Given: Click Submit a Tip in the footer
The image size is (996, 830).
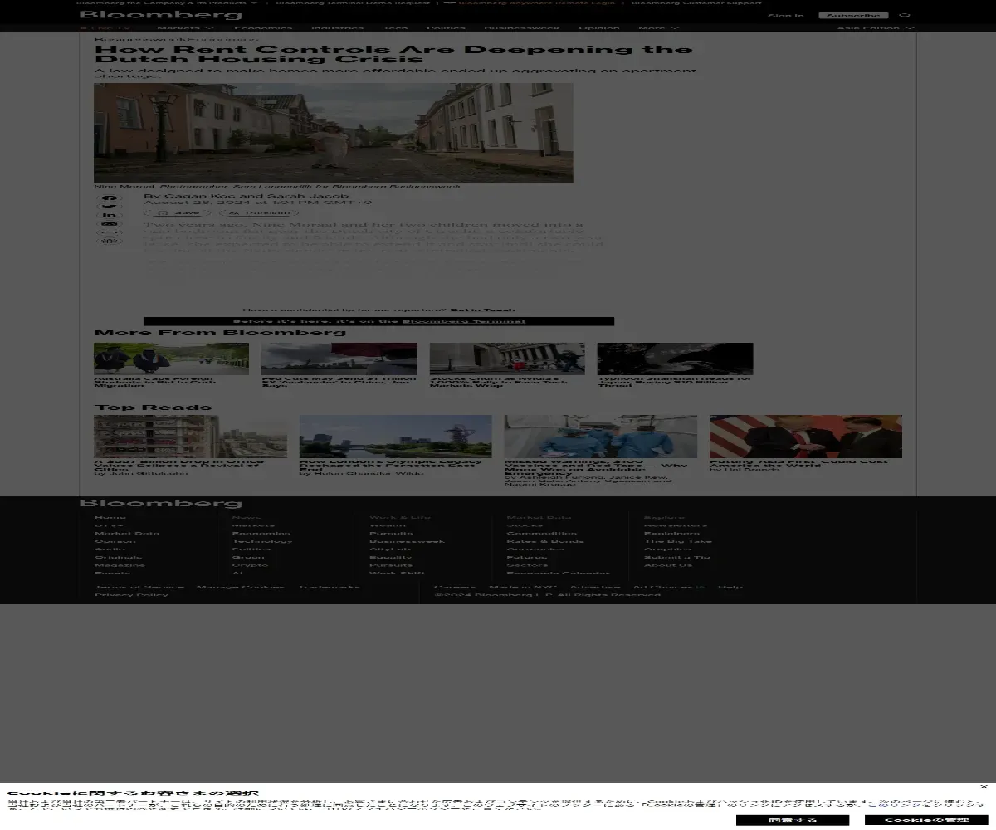Looking at the screenshot, I should [677, 557].
